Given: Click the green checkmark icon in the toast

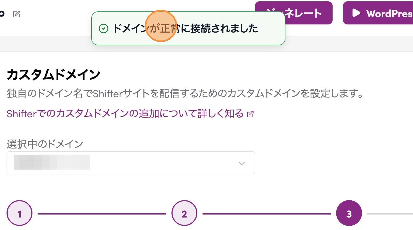Looking at the screenshot, I should [104, 29].
